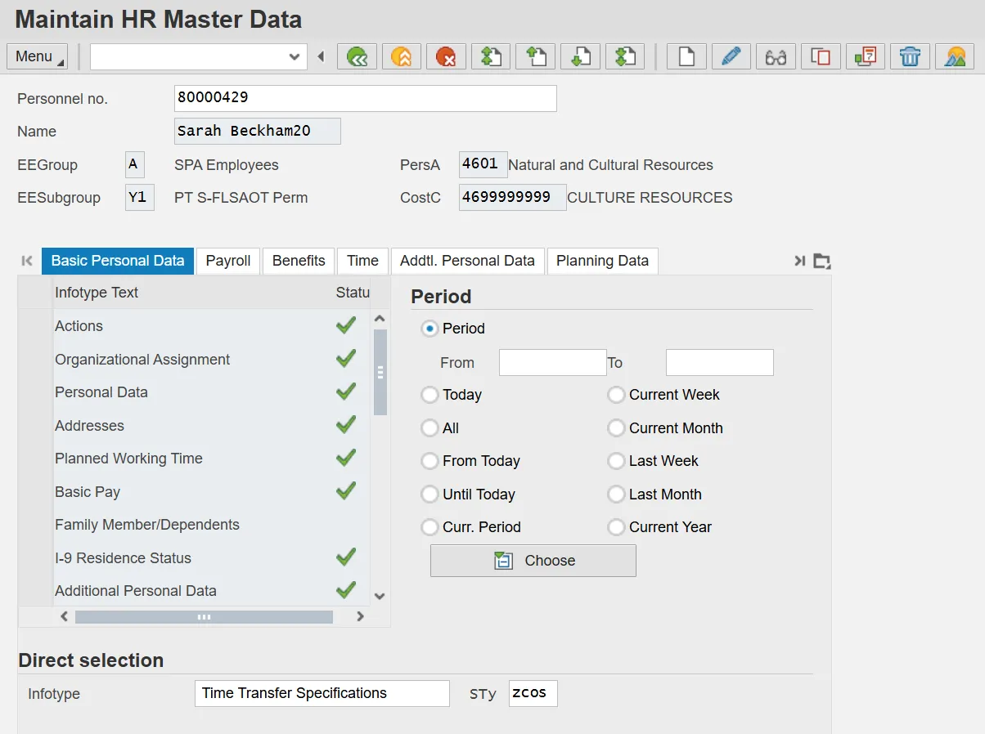Click the infotype list horizontal scrollbar
The width and height of the screenshot is (985, 734).
point(204,617)
